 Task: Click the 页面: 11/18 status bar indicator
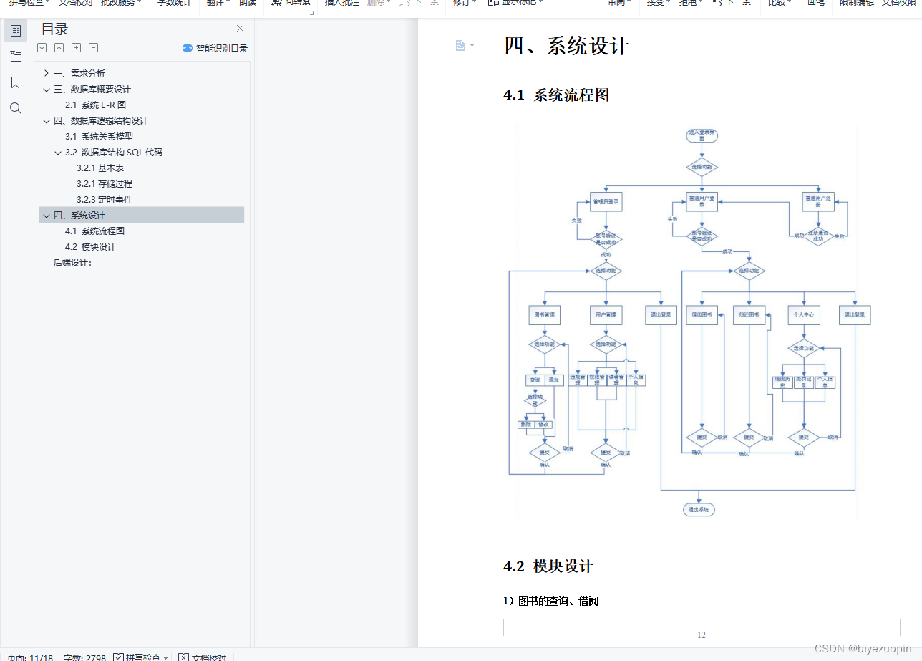click(x=30, y=657)
